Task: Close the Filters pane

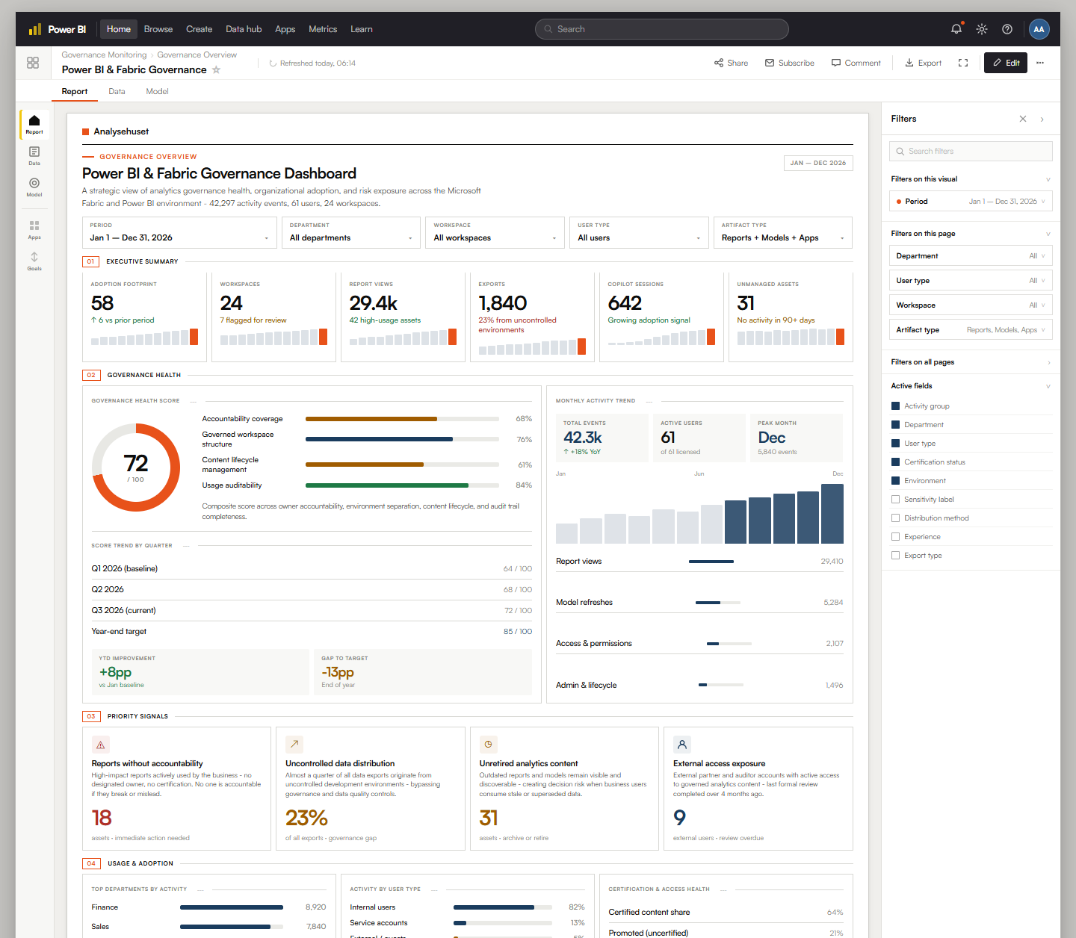Action: point(1023,119)
